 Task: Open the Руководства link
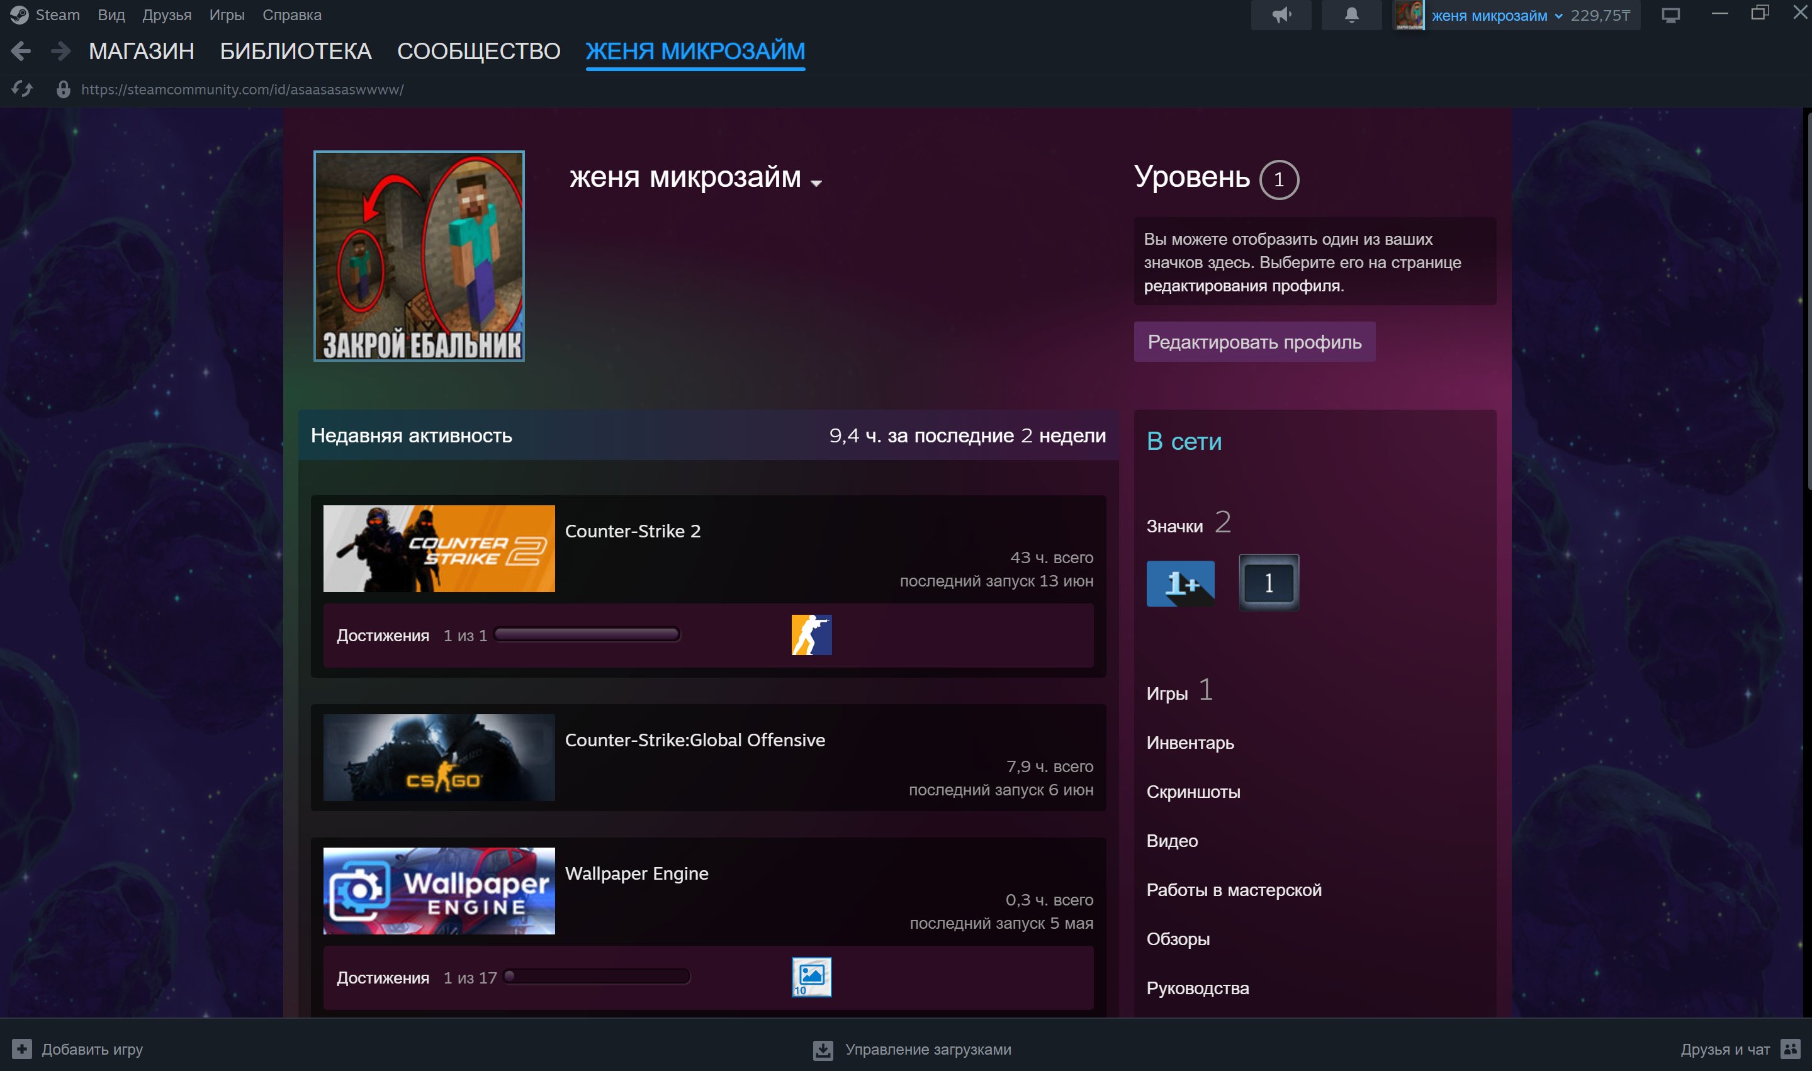(1197, 989)
